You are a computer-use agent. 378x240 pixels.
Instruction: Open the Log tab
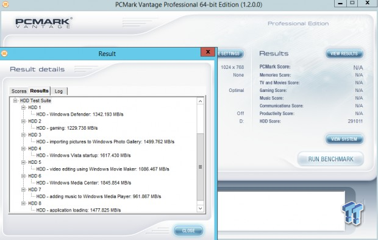tap(59, 91)
